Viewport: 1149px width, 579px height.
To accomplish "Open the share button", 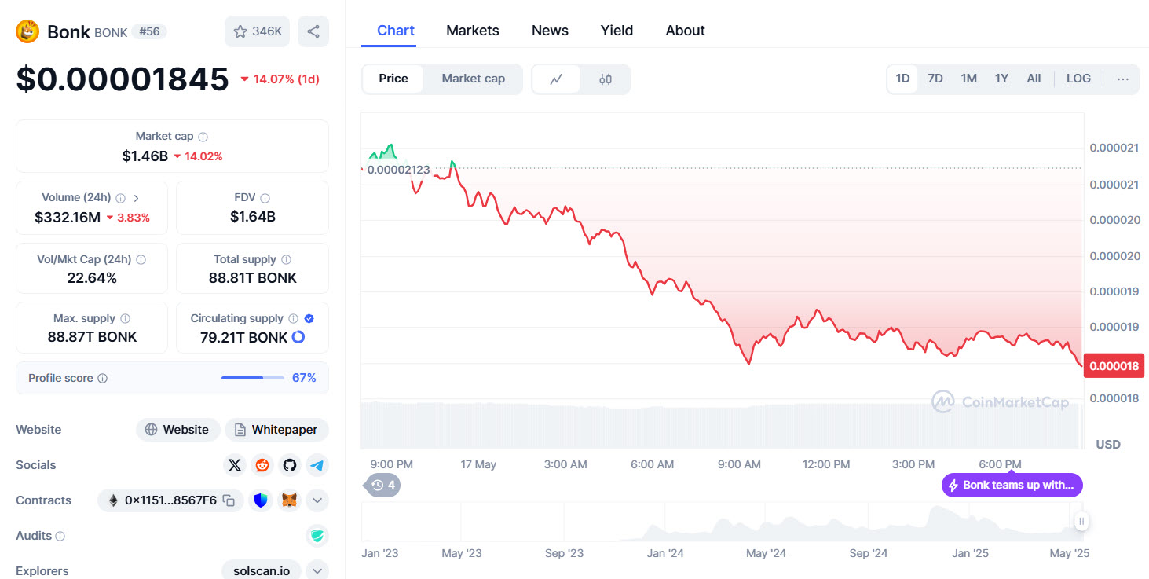I will click(x=313, y=31).
